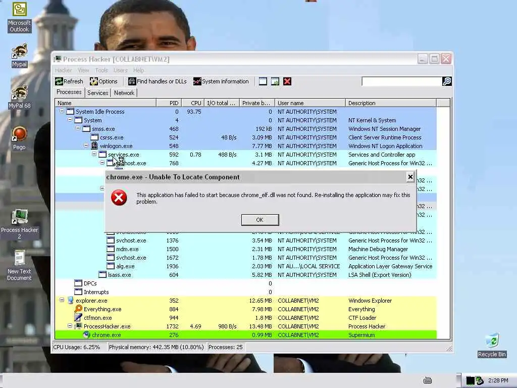Open Options from the toolbar
This screenshot has width=517, height=388.
[104, 81]
